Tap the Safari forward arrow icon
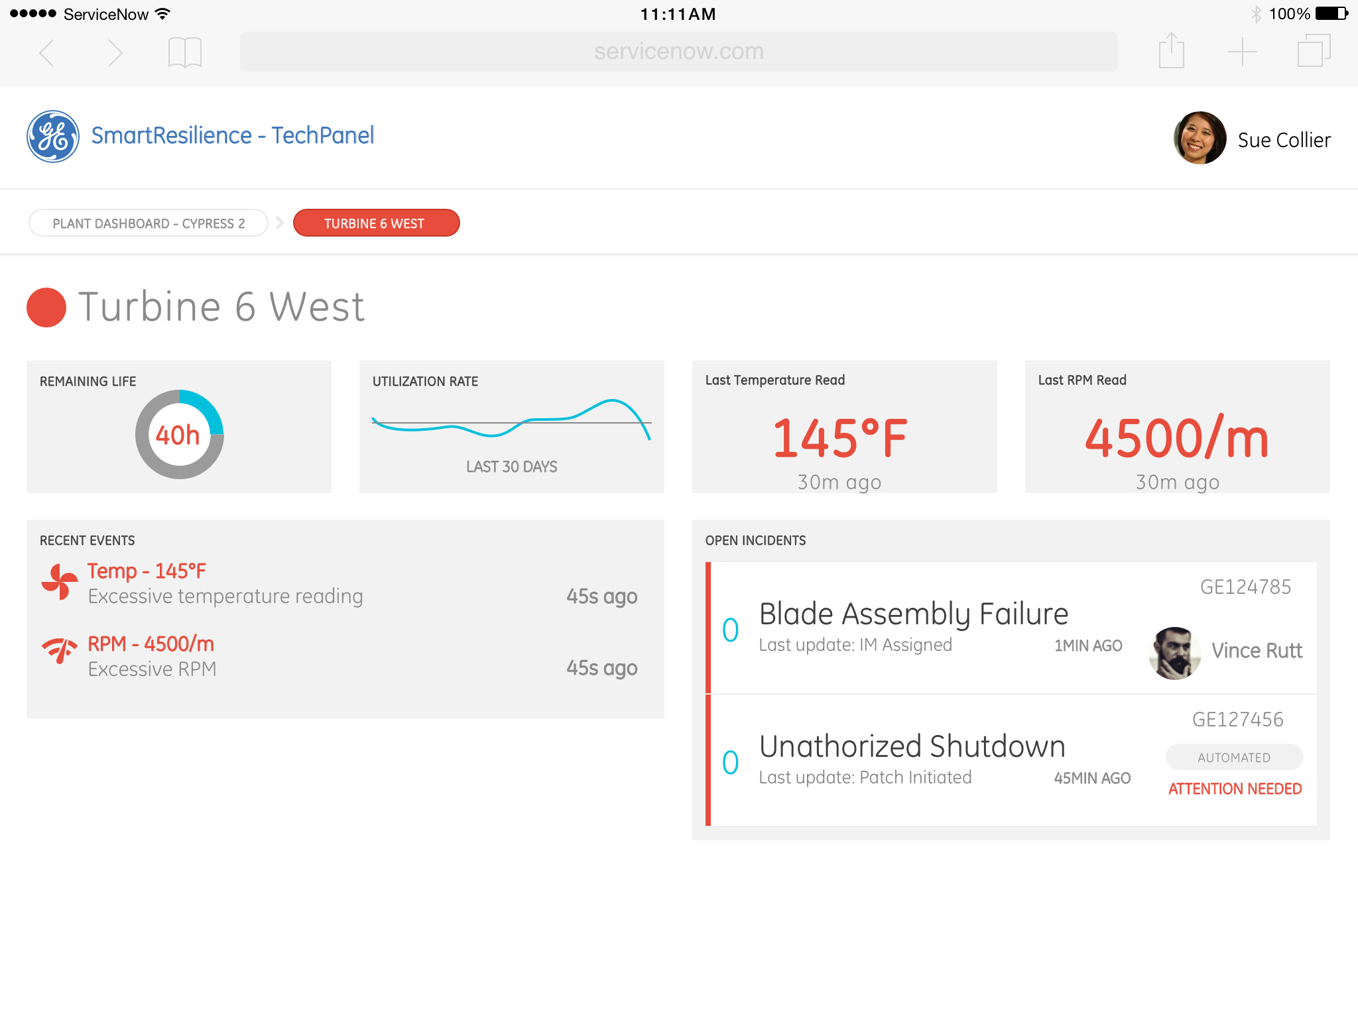1358x1018 pixels. tap(115, 52)
